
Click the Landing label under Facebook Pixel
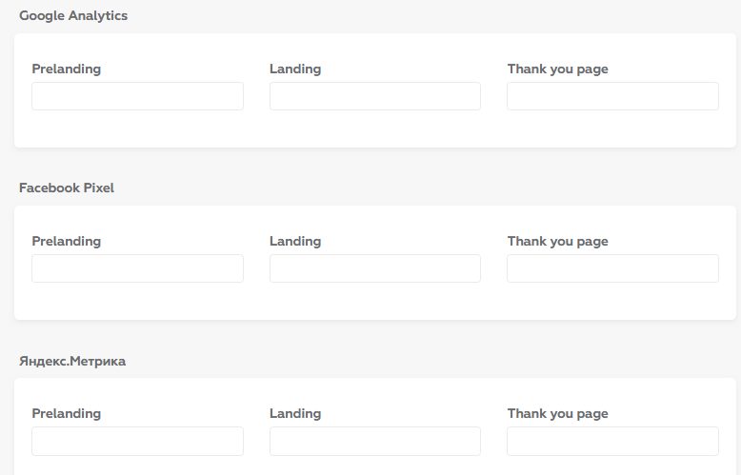click(x=295, y=241)
